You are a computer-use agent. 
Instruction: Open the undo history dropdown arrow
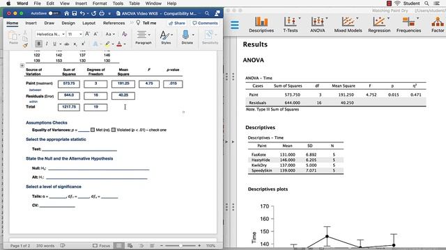pos(87,14)
